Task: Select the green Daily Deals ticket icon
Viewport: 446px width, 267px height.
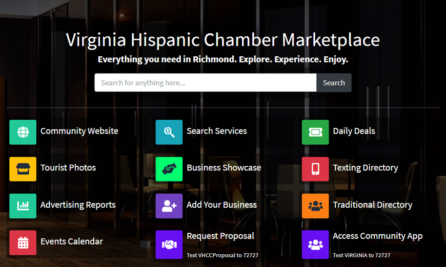Action: (x=315, y=132)
